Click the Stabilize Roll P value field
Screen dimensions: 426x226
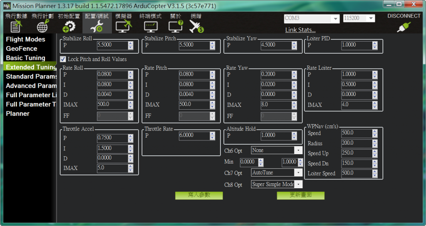[x=112, y=45]
